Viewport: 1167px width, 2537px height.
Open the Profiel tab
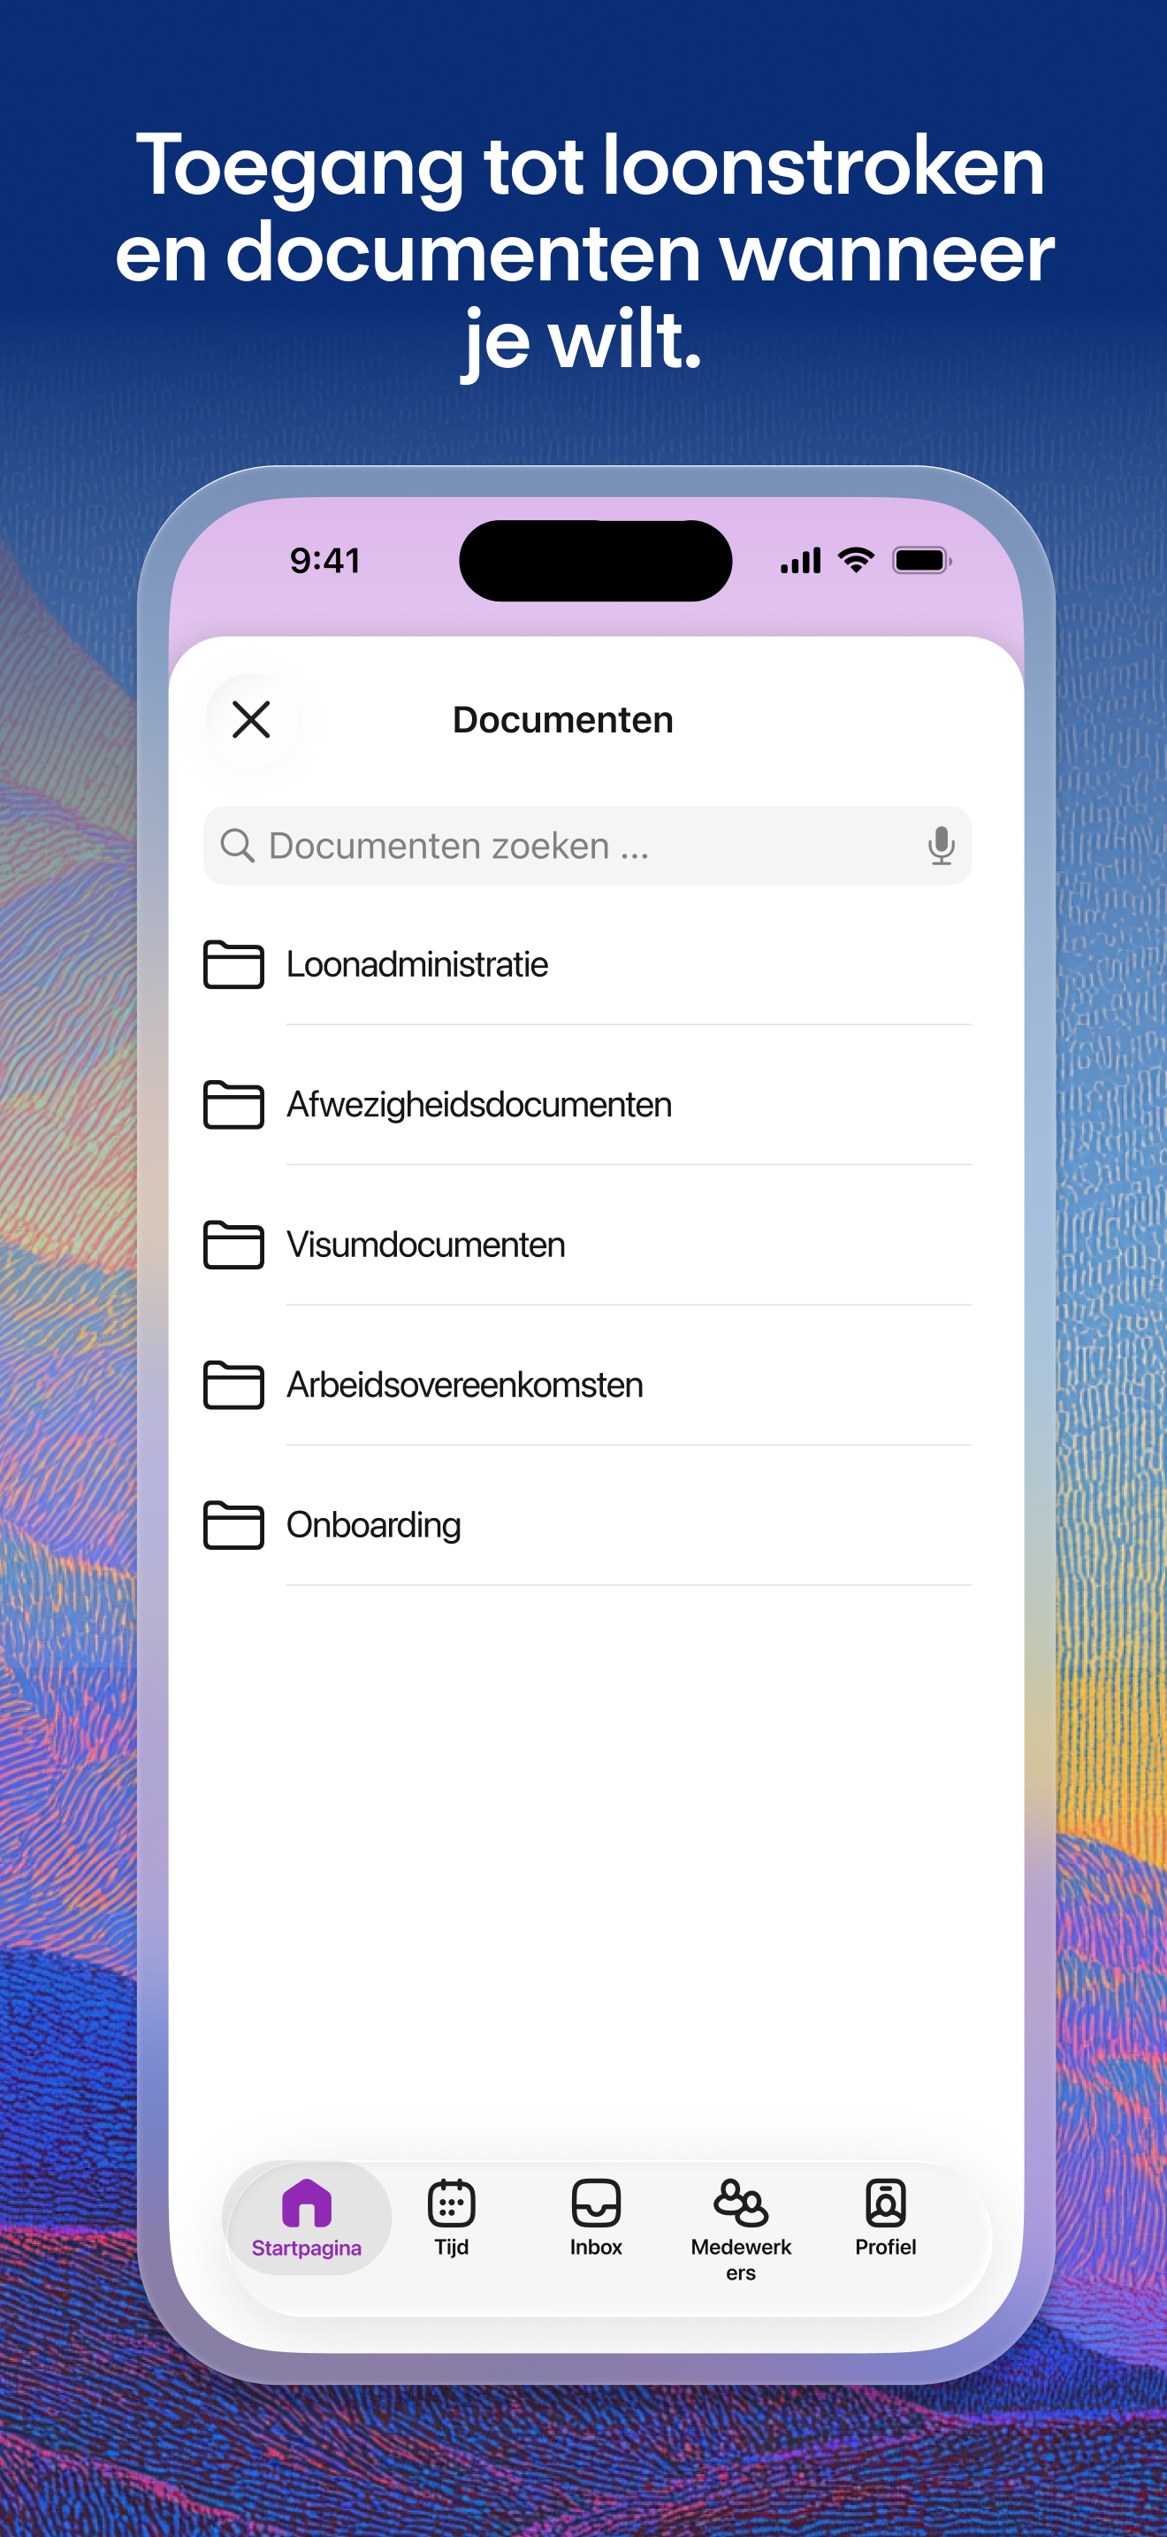886,2218
